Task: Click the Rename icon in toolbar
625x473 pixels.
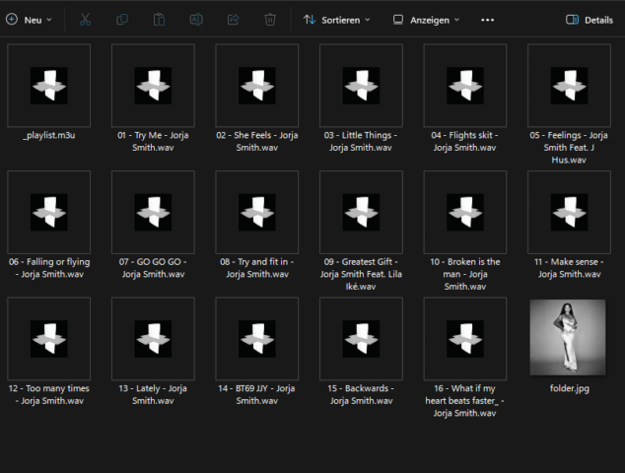Action: tap(196, 19)
